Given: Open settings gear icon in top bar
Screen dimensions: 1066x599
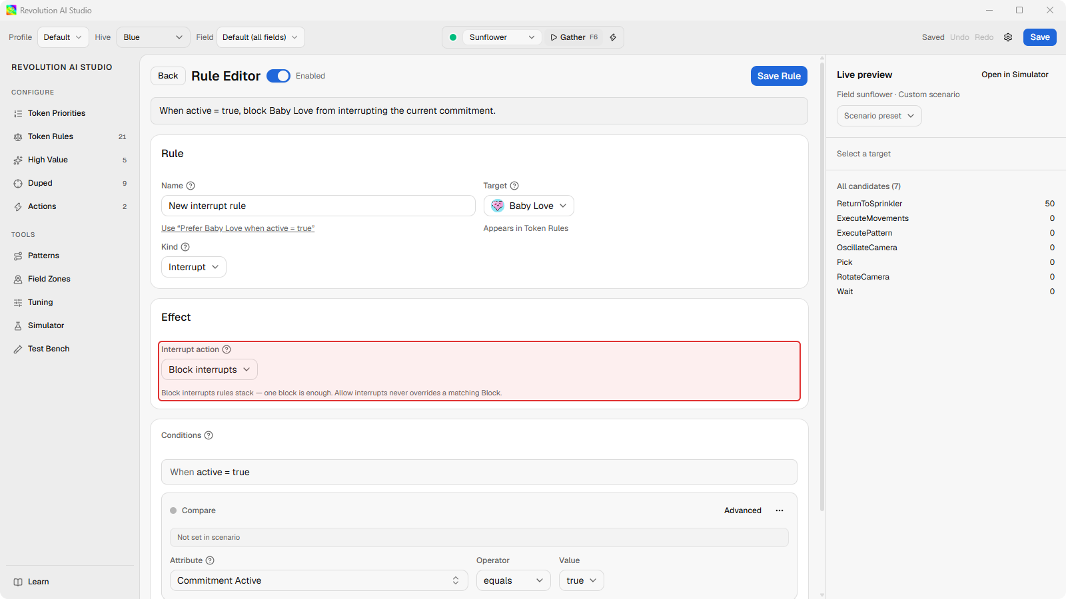Looking at the screenshot, I should 1008,37.
